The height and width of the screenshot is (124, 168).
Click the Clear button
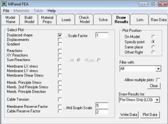click(154, 86)
